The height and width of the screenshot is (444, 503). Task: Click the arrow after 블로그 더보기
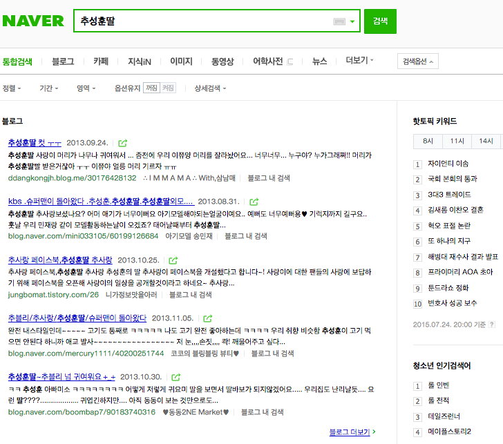click(x=374, y=432)
